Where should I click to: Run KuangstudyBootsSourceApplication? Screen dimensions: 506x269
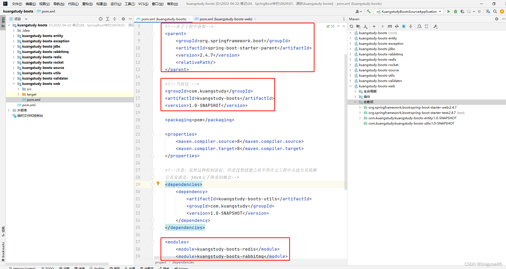pyautogui.click(x=449, y=11)
